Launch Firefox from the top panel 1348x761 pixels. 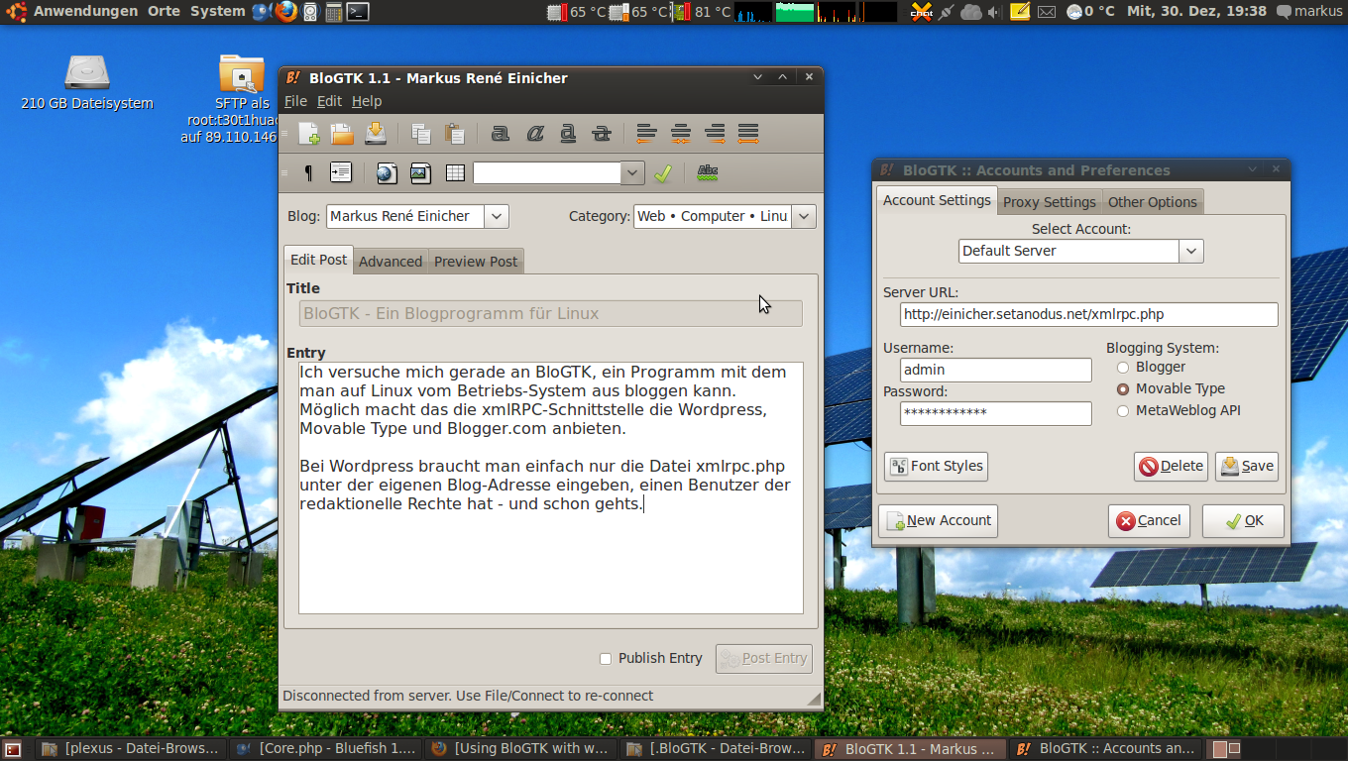(x=286, y=12)
